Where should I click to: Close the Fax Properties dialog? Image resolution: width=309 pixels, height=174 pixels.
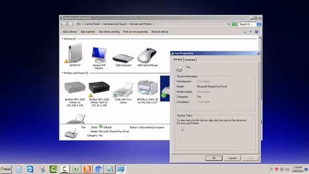[258, 53]
